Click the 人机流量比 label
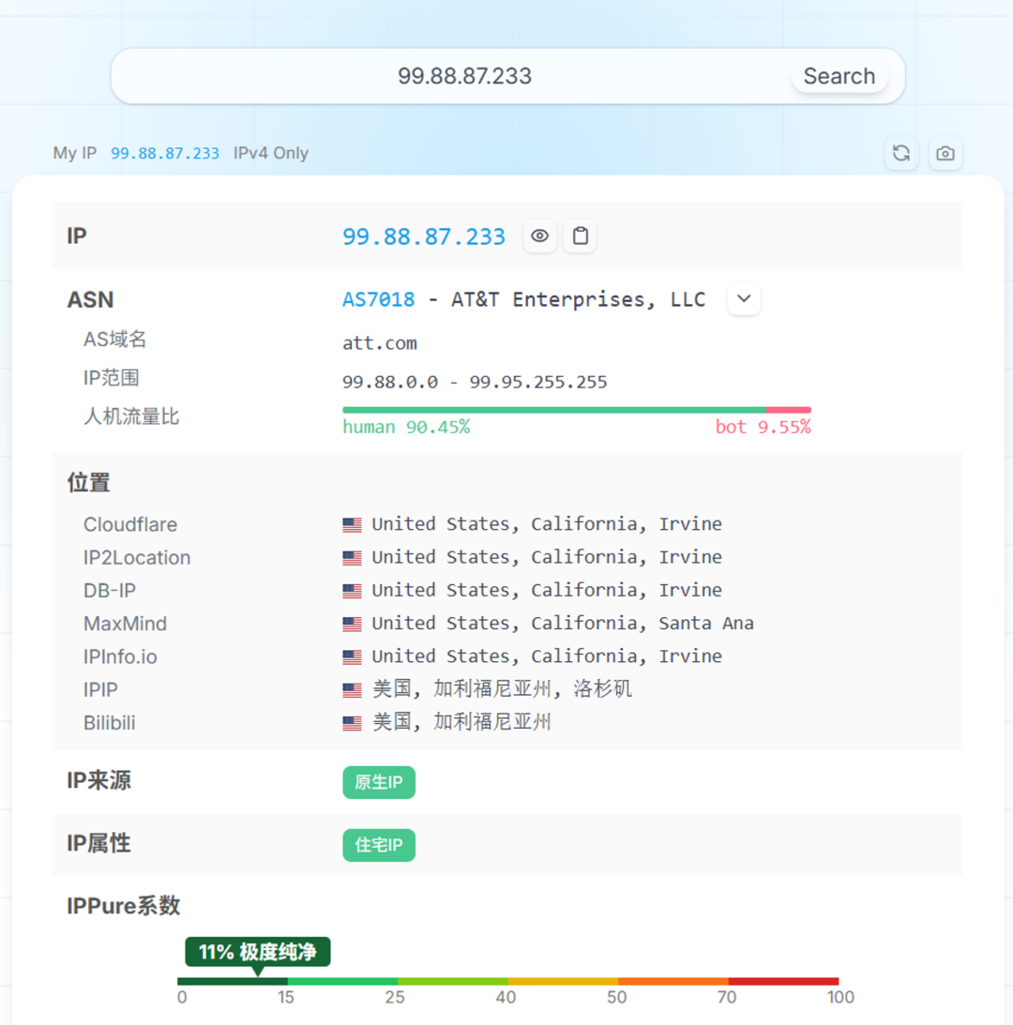 coord(130,416)
